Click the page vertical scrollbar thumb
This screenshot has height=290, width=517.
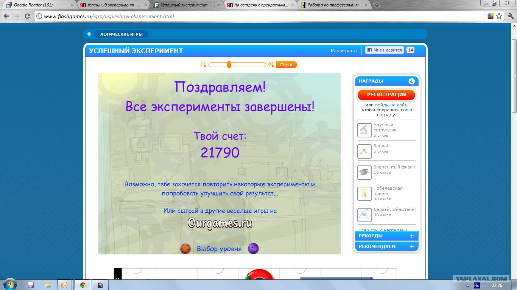point(514,76)
